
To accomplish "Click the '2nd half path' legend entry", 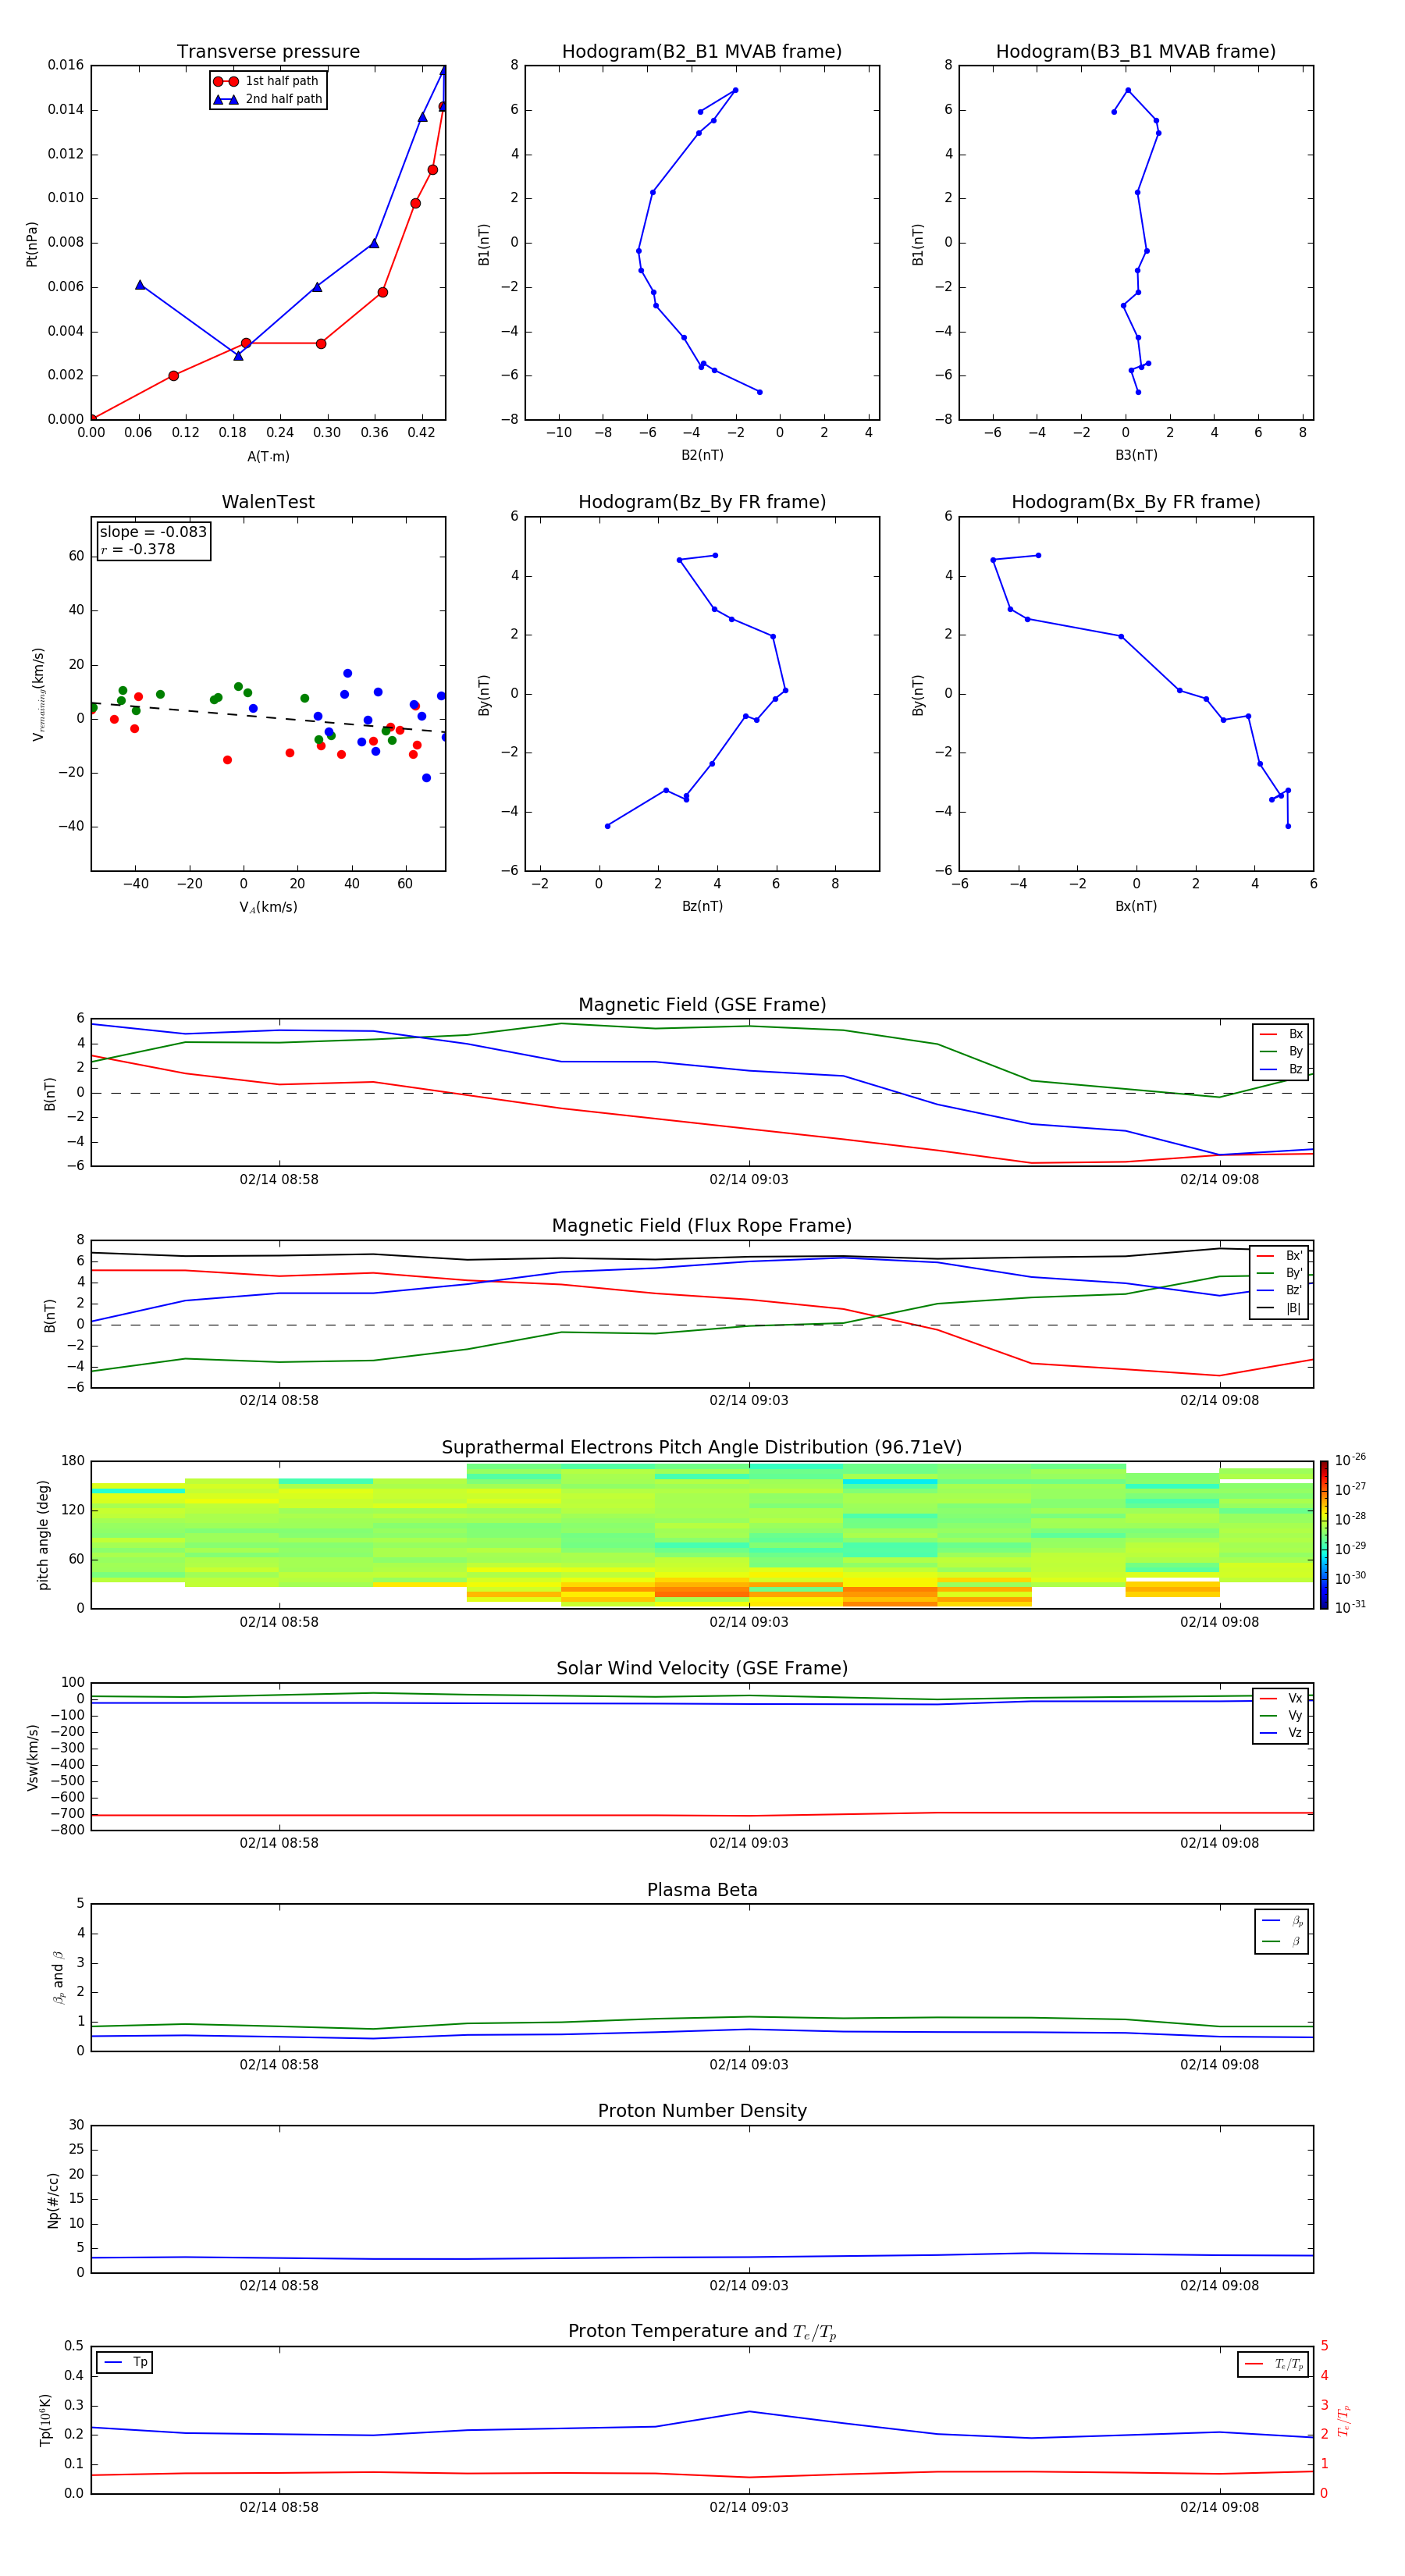I will (x=268, y=99).
